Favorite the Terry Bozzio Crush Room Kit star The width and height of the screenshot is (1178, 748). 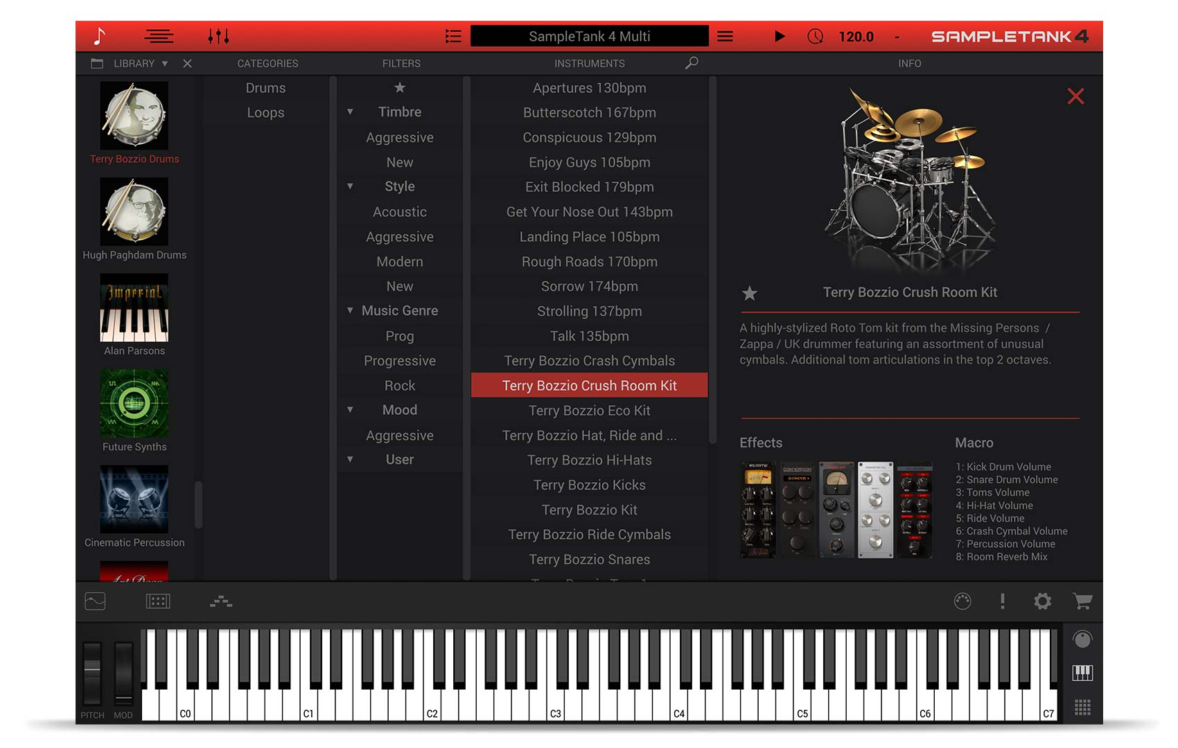(750, 294)
